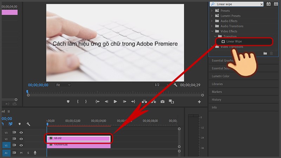Add marker in timeline panel
Viewport: 281px width, 158px height.
pyautogui.click(x=20, y=124)
